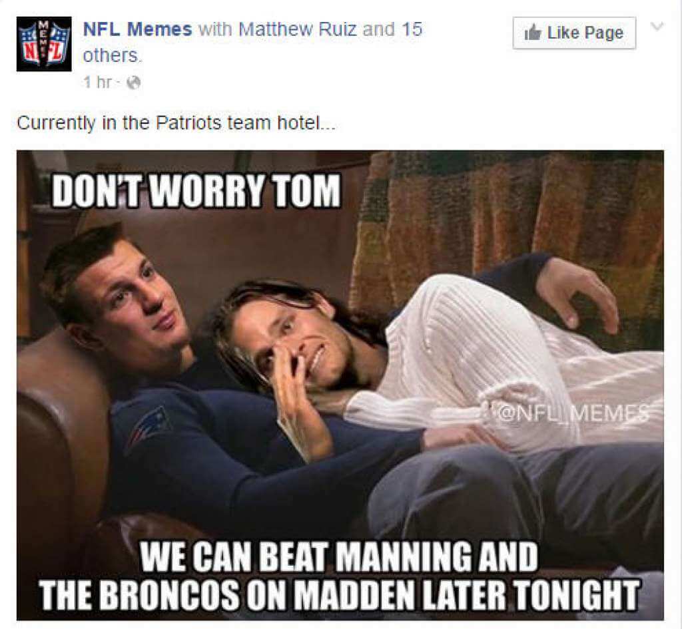Image resolution: width=682 pixels, height=629 pixels.
Task: Open the NFL Memes page avatar
Action: (x=44, y=44)
